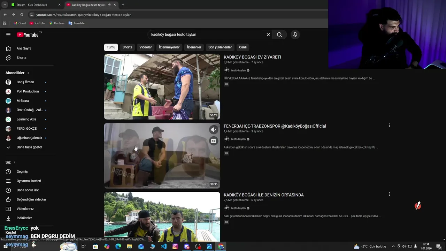Open Poll Production subscription
Viewport: 446px width, 251px height.
pos(27,91)
